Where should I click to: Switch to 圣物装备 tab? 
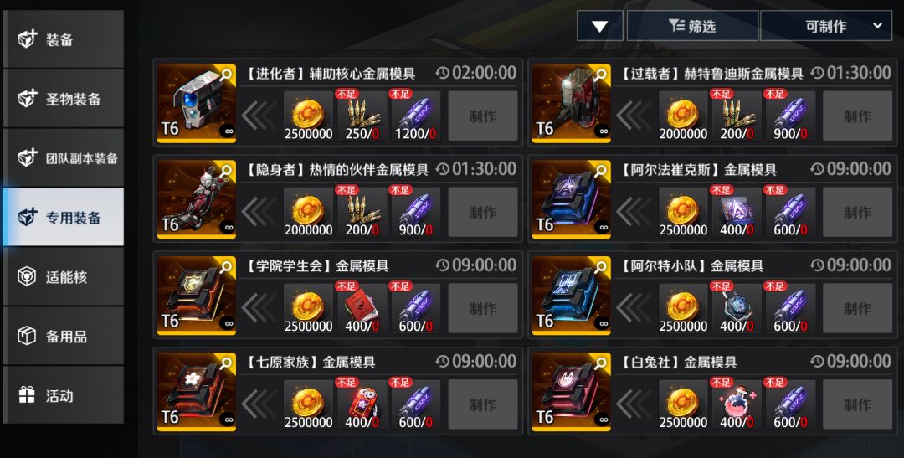[x=64, y=99]
